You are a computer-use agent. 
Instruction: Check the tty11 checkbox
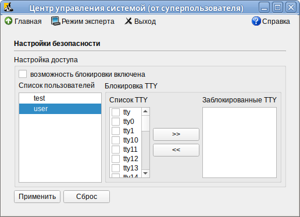click(116, 150)
